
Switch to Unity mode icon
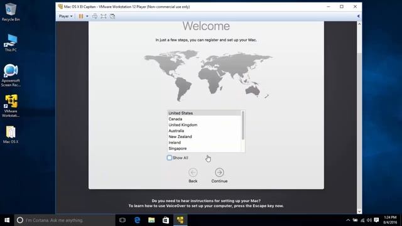click(x=112, y=16)
